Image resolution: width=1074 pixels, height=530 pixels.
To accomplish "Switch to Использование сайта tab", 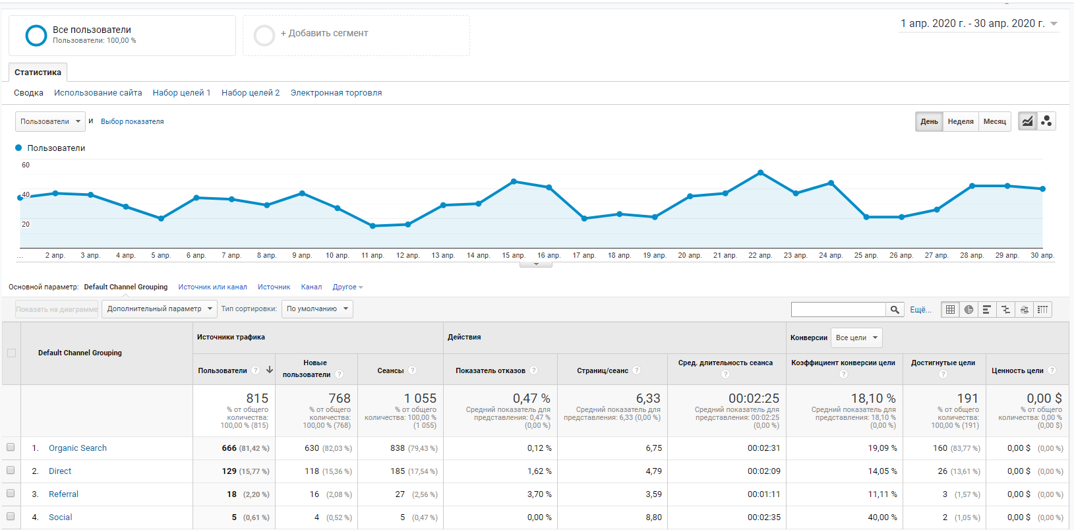I will [x=98, y=93].
